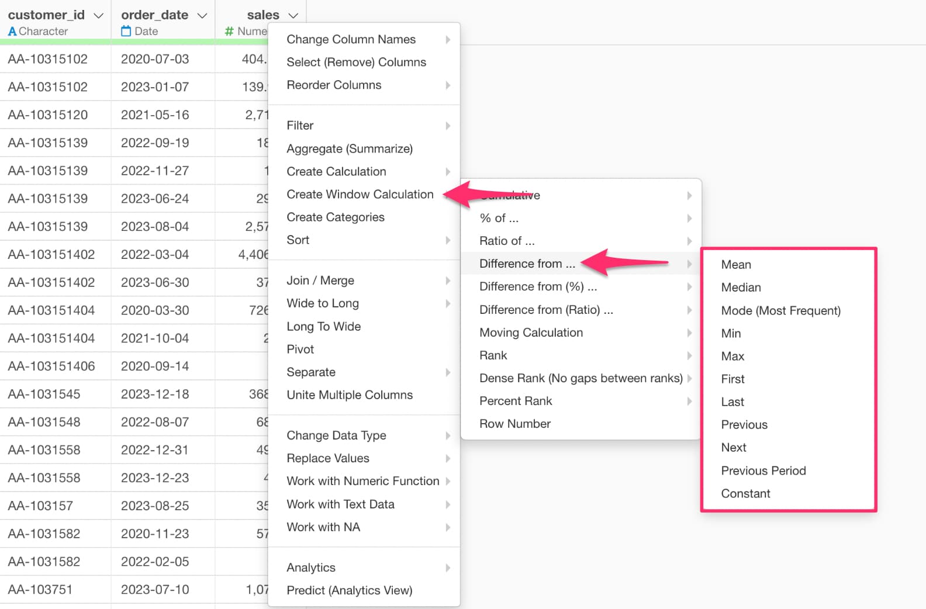
Task: Click date cell 2022-03-04
Action: pos(163,254)
